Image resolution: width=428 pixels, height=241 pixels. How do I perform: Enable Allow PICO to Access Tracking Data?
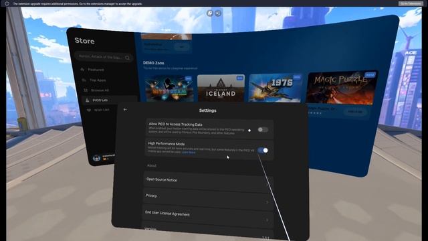click(x=263, y=129)
